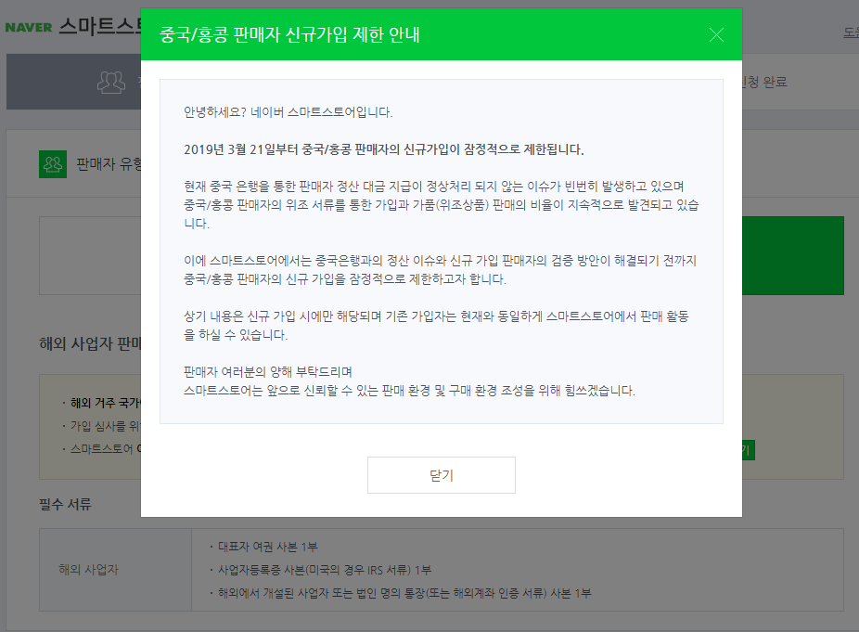Click the 해외 사업자 판매 section heading
This screenshot has width=859, height=632.
pyautogui.click(x=90, y=344)
